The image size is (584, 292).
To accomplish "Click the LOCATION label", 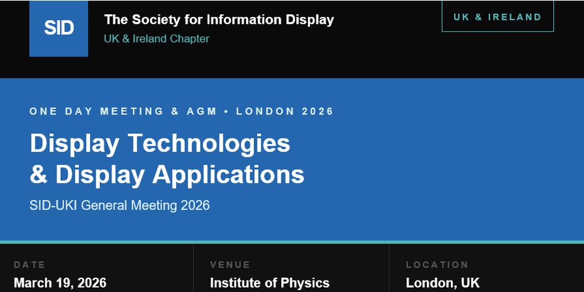I will coord(437,265).
